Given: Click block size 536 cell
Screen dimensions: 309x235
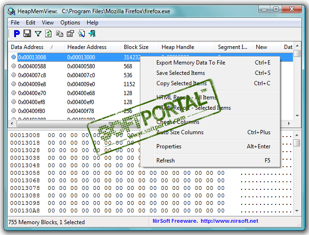Looking at the screenshot, I should click(128, 75).
